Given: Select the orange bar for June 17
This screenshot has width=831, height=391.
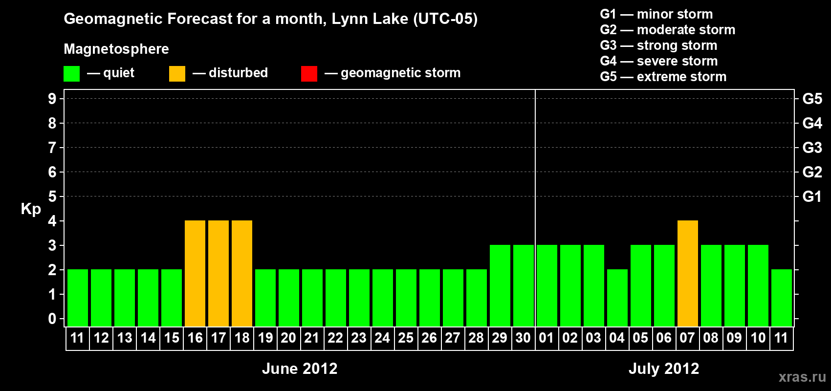Looking at the screenshot, I should point(219,273).
